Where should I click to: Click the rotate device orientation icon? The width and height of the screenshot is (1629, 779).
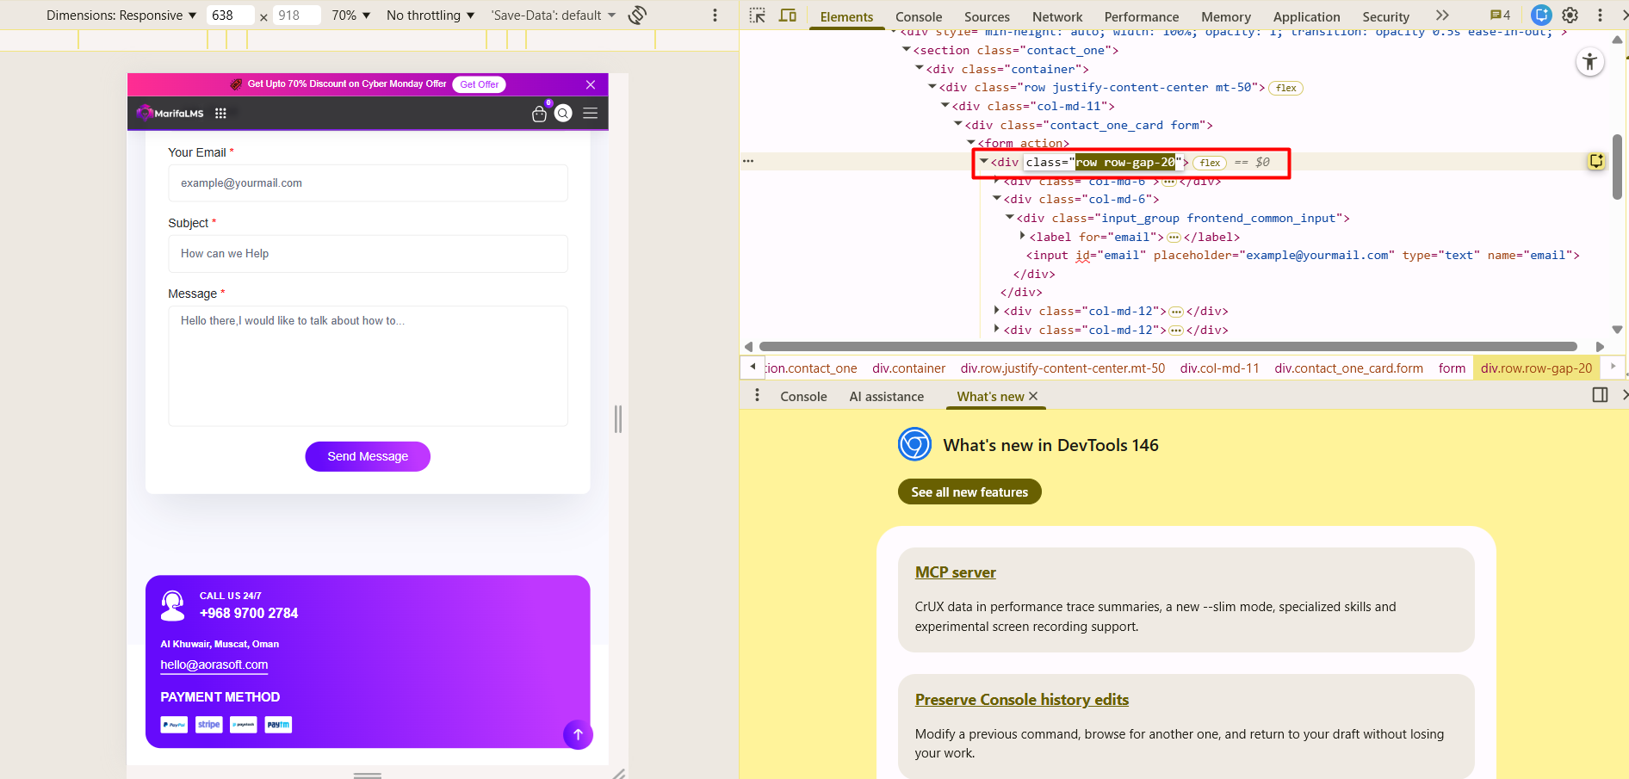click(637, 15)
